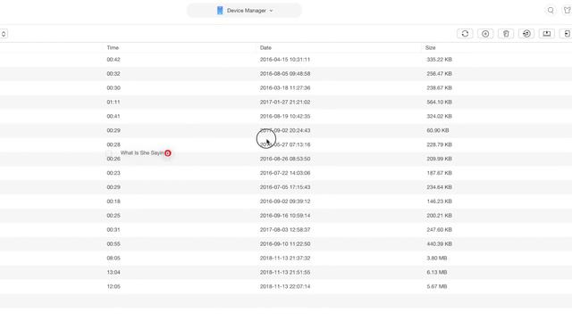The width and height of the screenshot is (572, 321).
Task: Select the time cell 08:05
Action: click(x=114, y=258)
